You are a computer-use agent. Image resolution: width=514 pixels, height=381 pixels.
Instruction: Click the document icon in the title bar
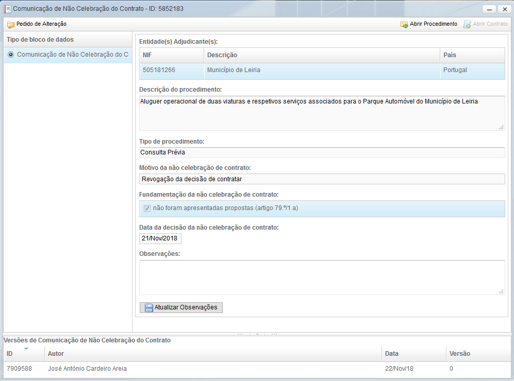tap(8, 9)
